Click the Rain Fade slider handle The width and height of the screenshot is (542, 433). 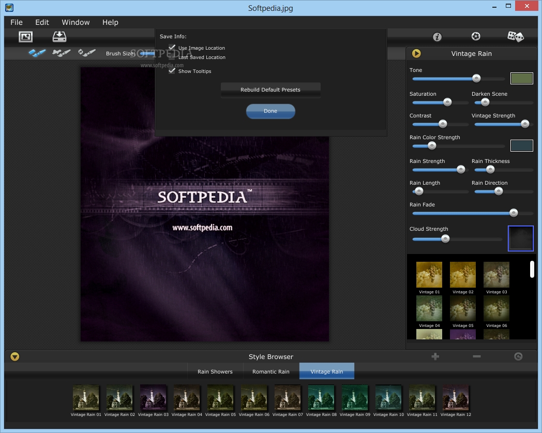point(514,213)
